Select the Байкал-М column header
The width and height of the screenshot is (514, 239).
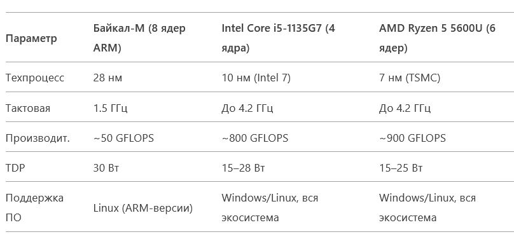click(x=139, y=38)
